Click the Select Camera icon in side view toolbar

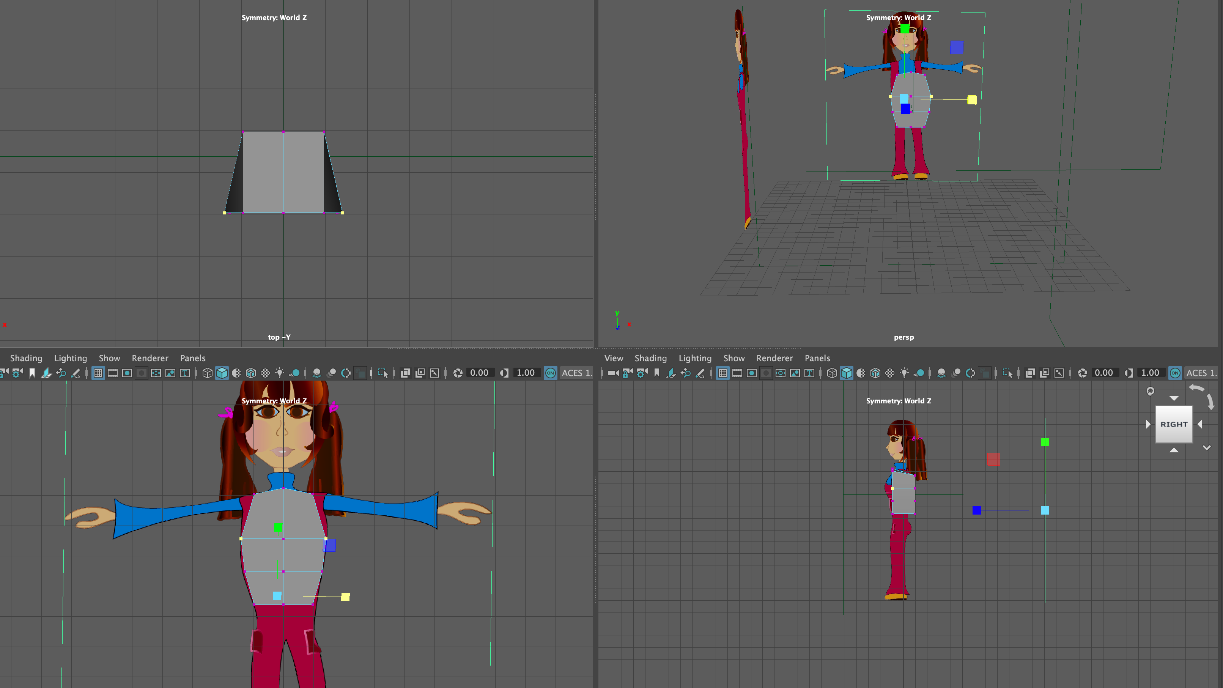click(613, 373)
